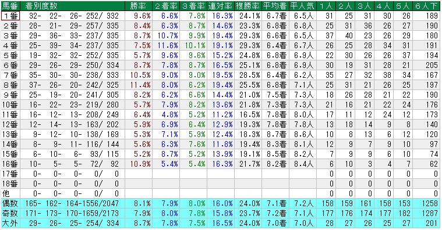Select the 平人気 column header
This screenshot has width=442, height=230.
pyautogui.click(x=302, y=6)
